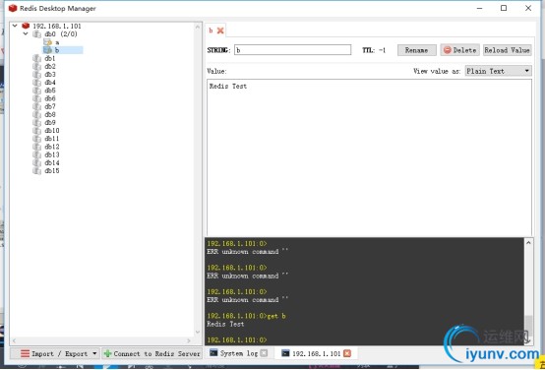Click the Redis Desktop Manager title bar logo
The width and height of the screenshot is (545, 370).
(13, 8)
